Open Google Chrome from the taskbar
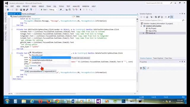This screenshot has width=190, height=107. click(57, 101)
